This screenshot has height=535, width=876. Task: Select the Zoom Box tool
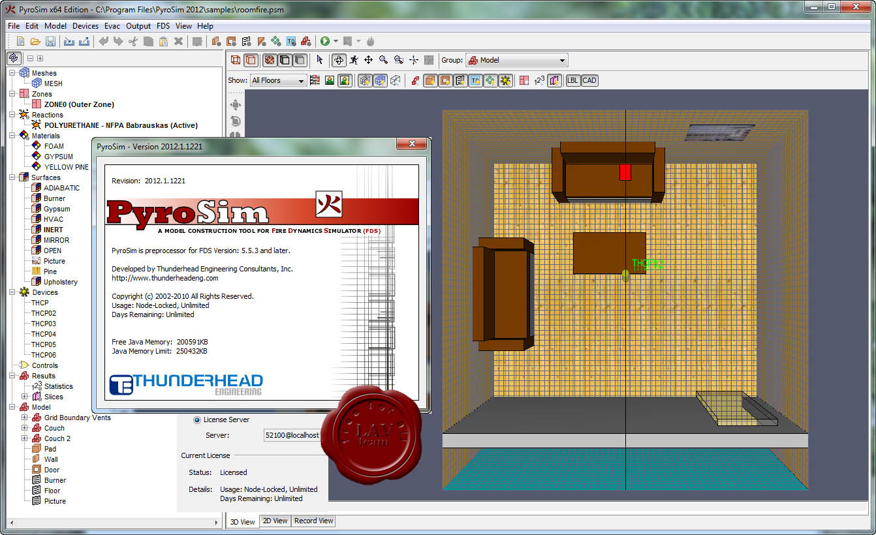click(x=398, y=60)
